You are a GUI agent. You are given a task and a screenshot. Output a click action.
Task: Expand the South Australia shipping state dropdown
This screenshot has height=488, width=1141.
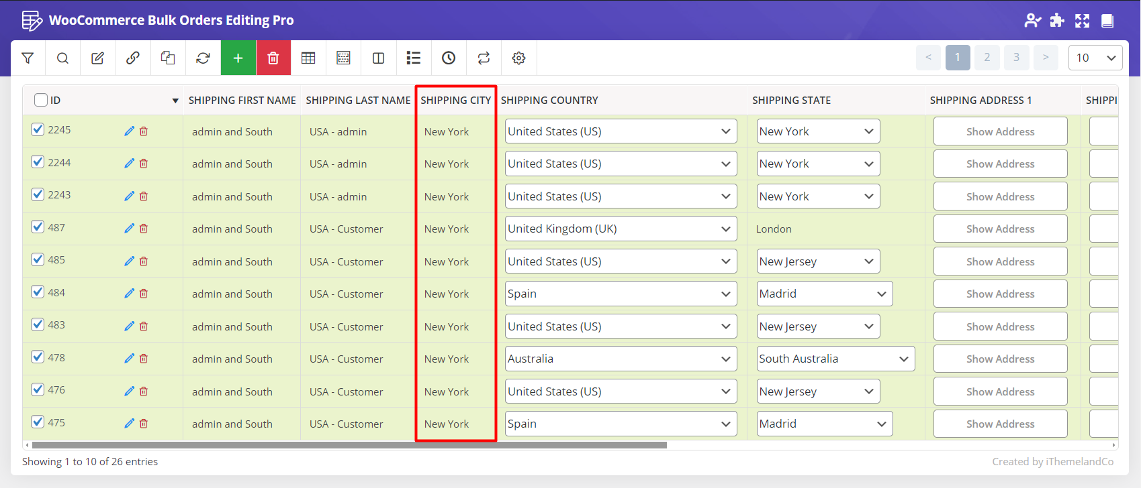[835, 359]
